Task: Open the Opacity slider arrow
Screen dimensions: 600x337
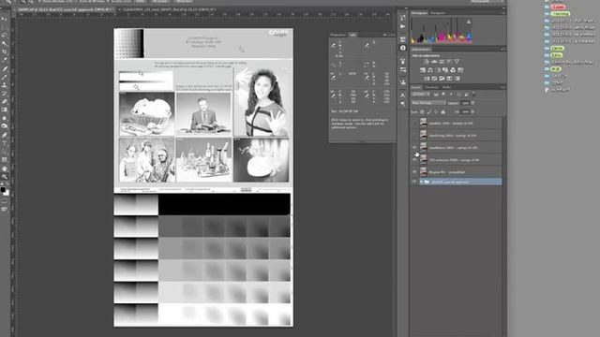Action: click(472, 103)
